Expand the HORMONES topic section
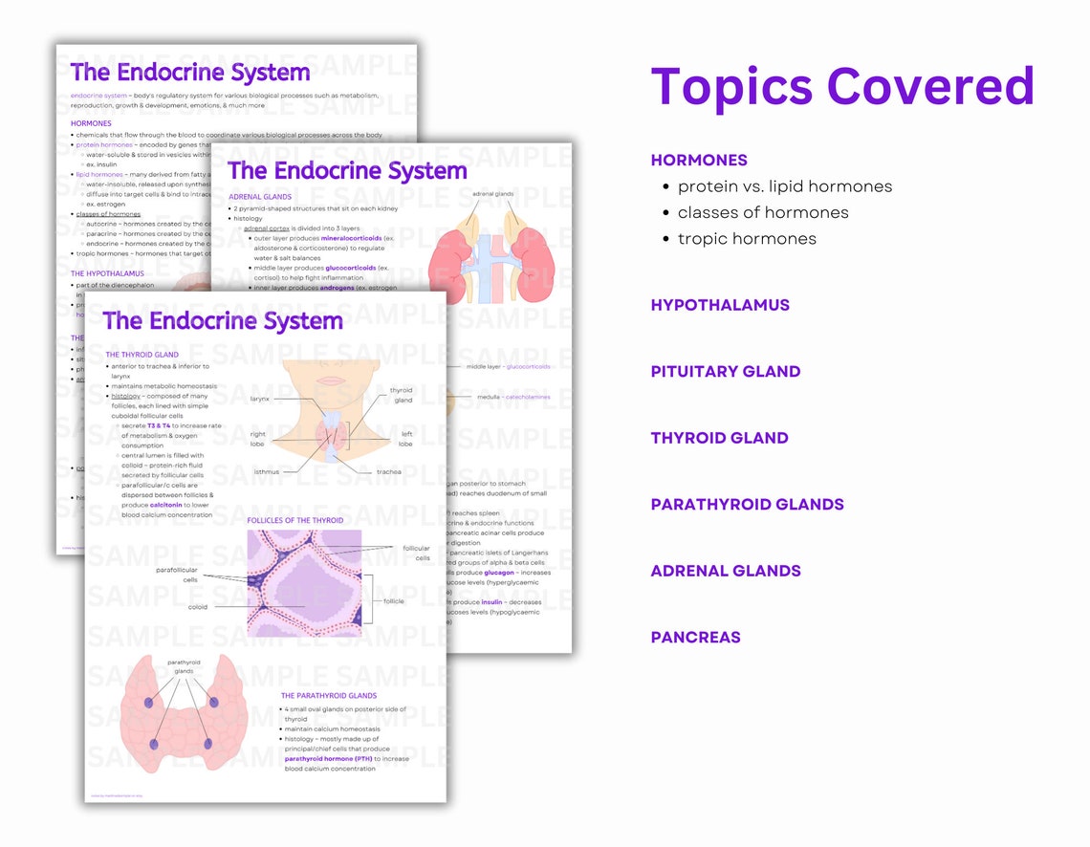 [700, 160]
